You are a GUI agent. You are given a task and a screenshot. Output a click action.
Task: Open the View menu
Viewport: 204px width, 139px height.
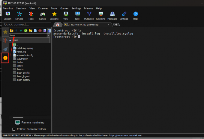point(32,8)
